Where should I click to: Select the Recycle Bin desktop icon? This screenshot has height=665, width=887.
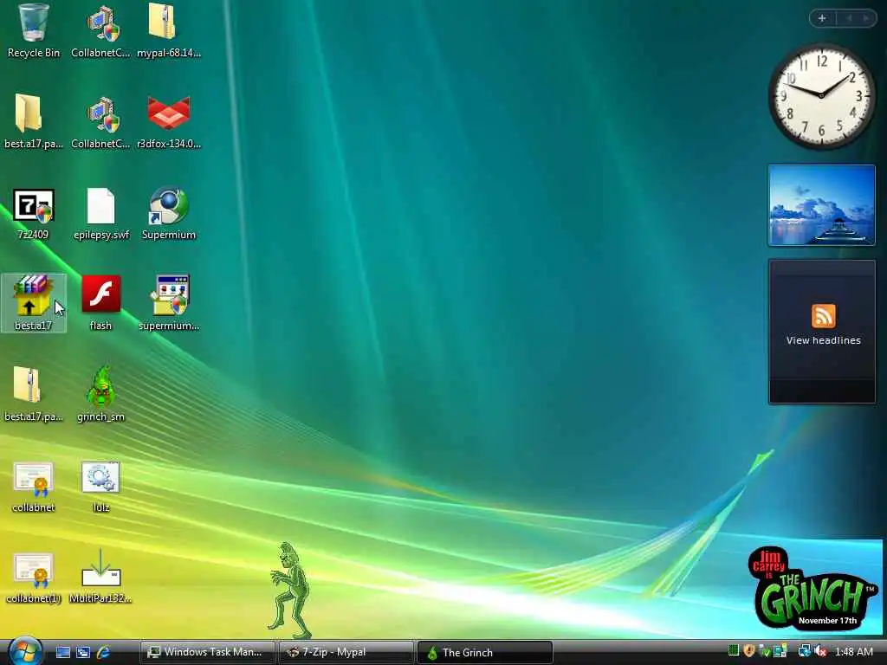point(34,31)
